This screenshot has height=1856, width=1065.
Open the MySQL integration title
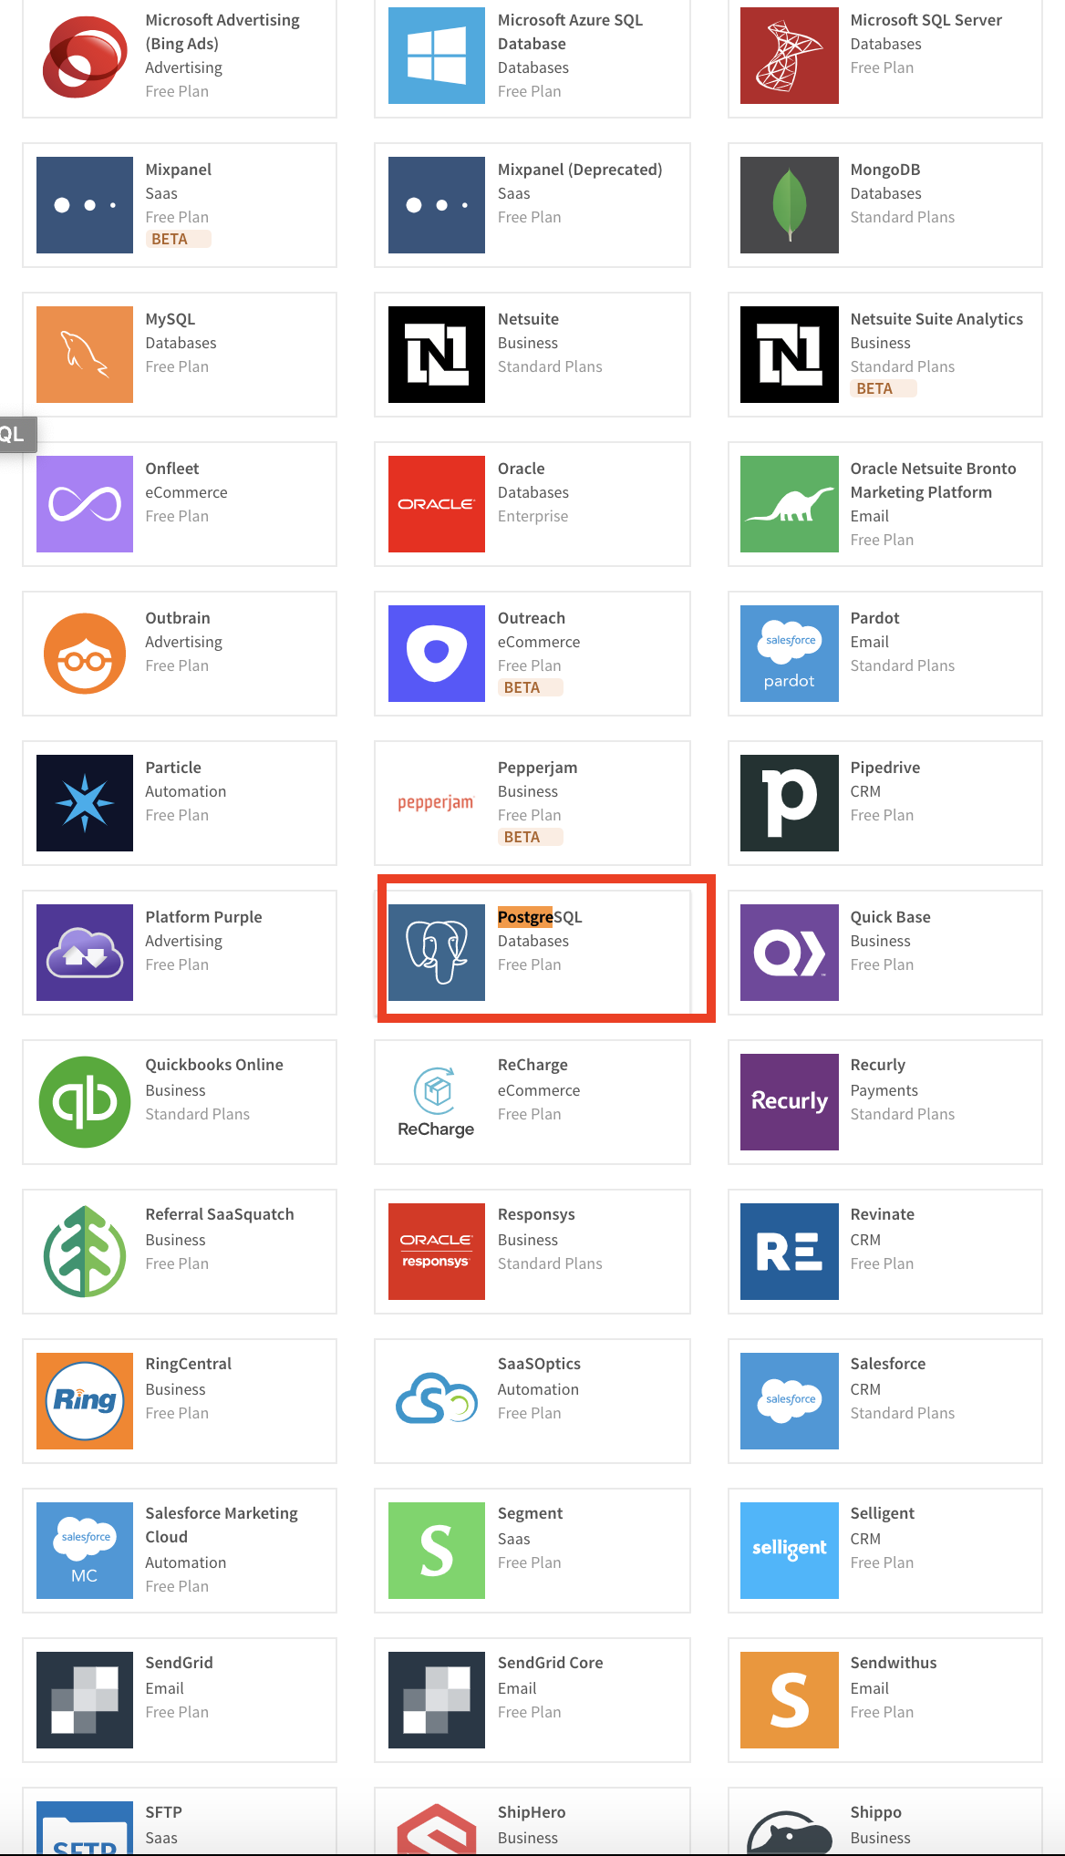pos(171,319)
